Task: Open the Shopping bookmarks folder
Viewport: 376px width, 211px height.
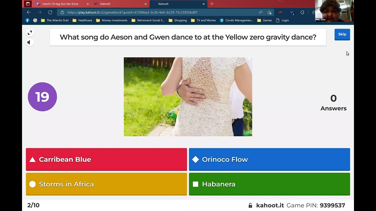Action: point(177,20)
